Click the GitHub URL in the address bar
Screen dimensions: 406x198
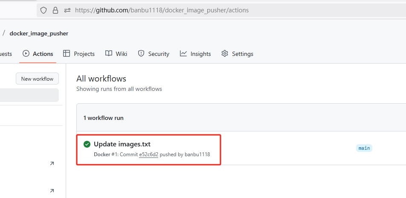pos(162,10)
